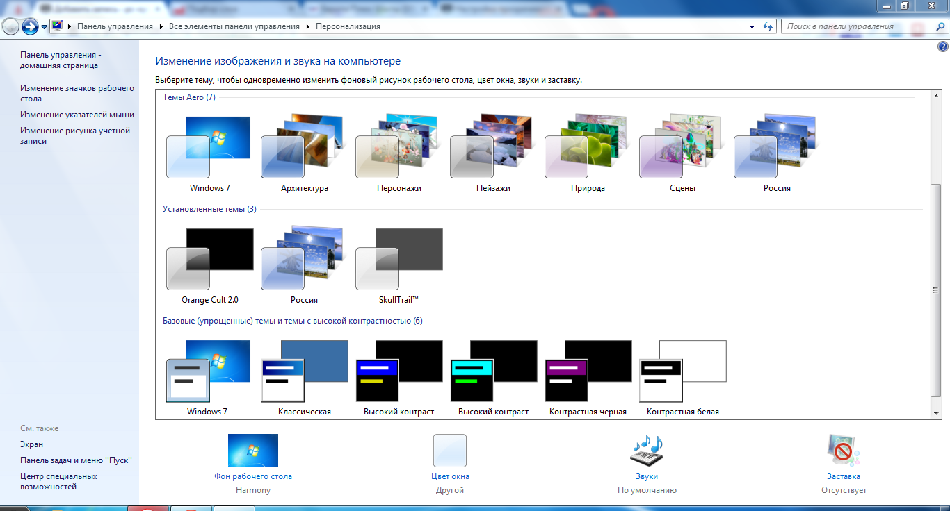950x511 pixels.
Task: Click the 'Персонализация' breadcrumb
Action: pos(348,26)
